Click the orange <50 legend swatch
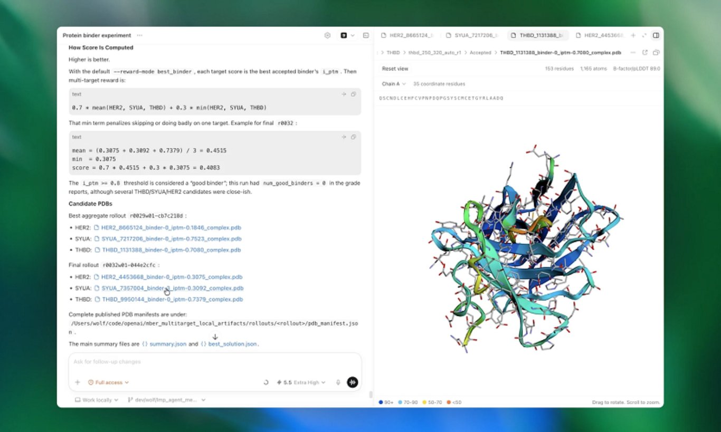This screenshot has width=721, height=432. tap(448, 402)
